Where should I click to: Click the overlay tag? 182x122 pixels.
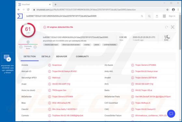click(x=87, y=45)
